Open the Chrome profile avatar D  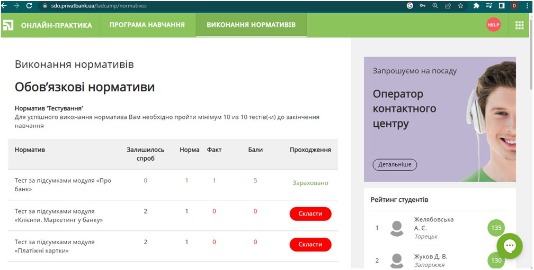pyautogui.click(x=514, y=6)
